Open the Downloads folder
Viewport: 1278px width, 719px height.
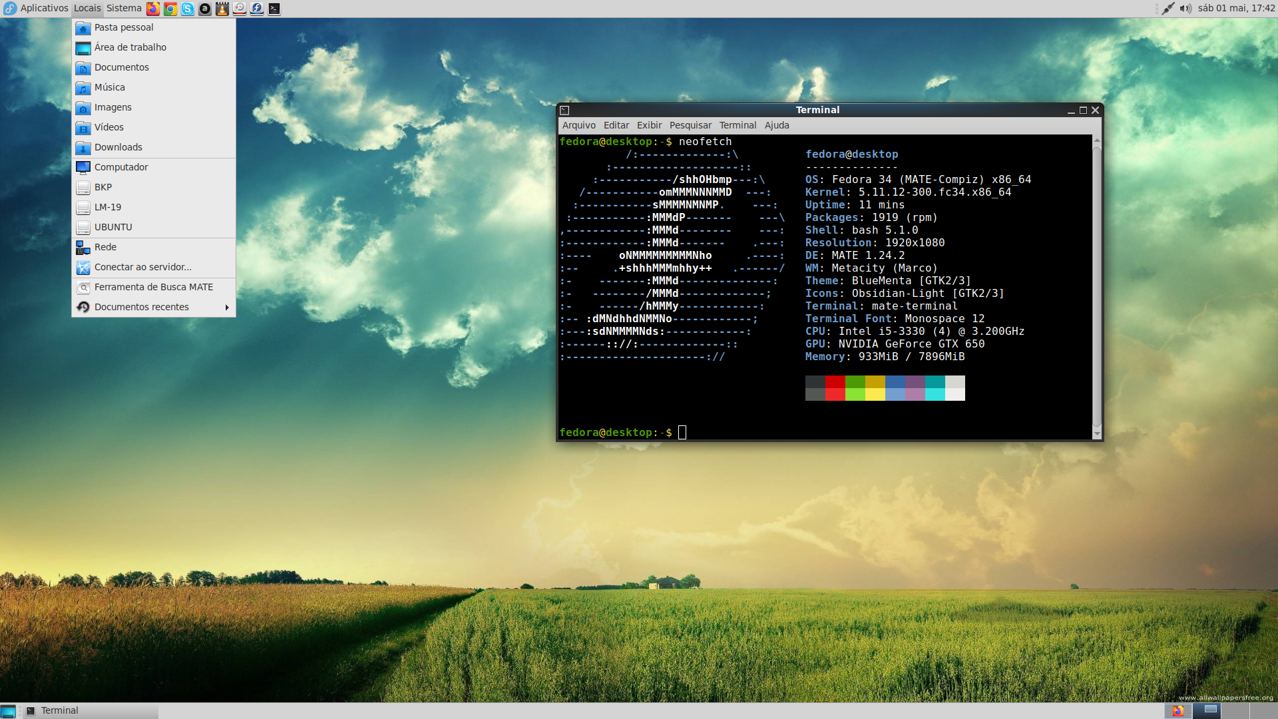pyautogui.click(x=154, y=147)
